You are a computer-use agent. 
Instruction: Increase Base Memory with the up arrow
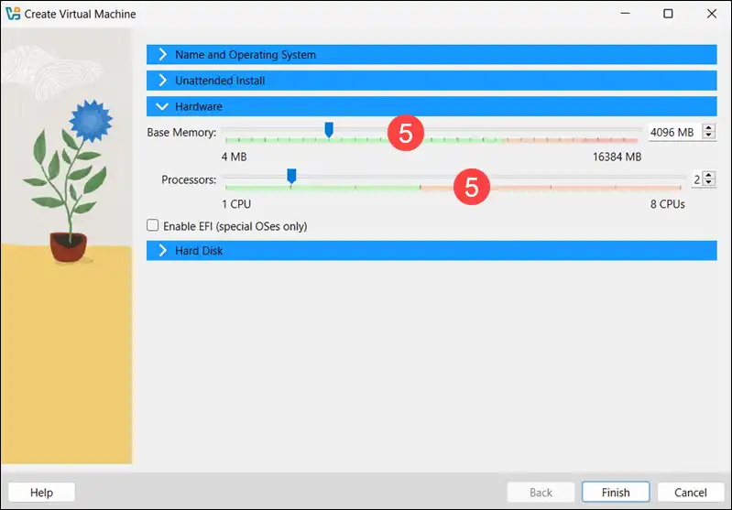click(708, 129)
